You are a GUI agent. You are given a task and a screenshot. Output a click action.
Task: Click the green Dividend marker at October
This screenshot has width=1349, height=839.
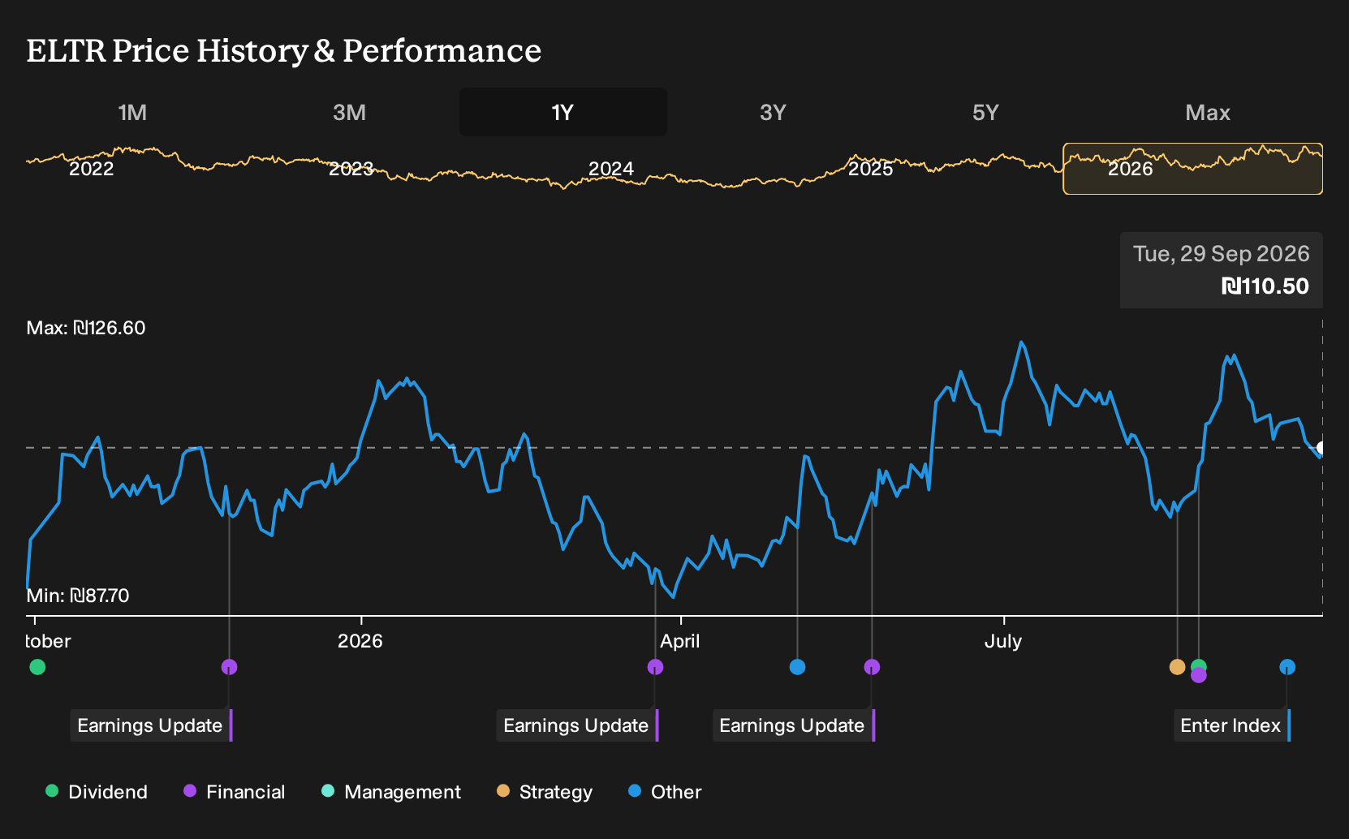pos(37,667)
